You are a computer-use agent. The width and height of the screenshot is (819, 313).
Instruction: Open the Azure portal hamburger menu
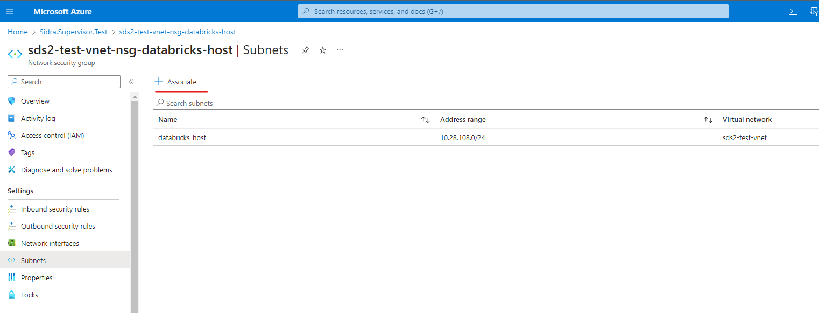pos(10,11)
